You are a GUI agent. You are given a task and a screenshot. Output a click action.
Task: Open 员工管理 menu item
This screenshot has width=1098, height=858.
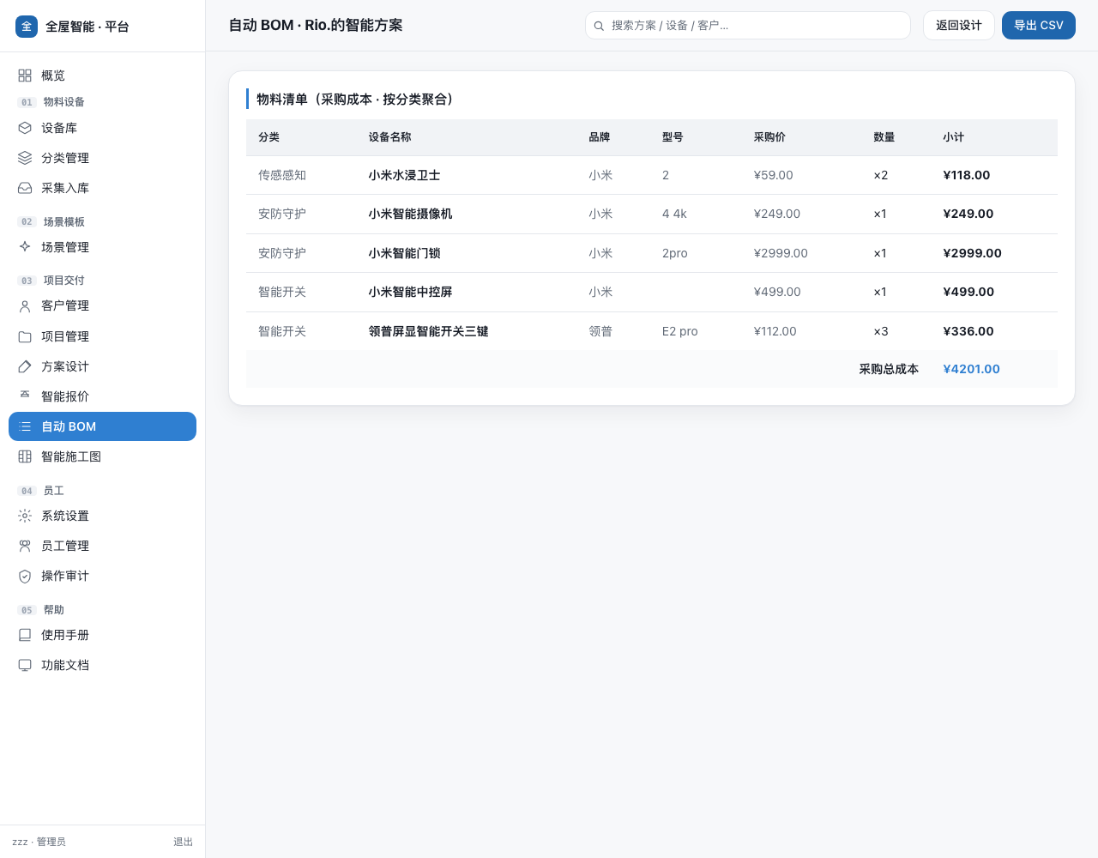tap(102, 546)
